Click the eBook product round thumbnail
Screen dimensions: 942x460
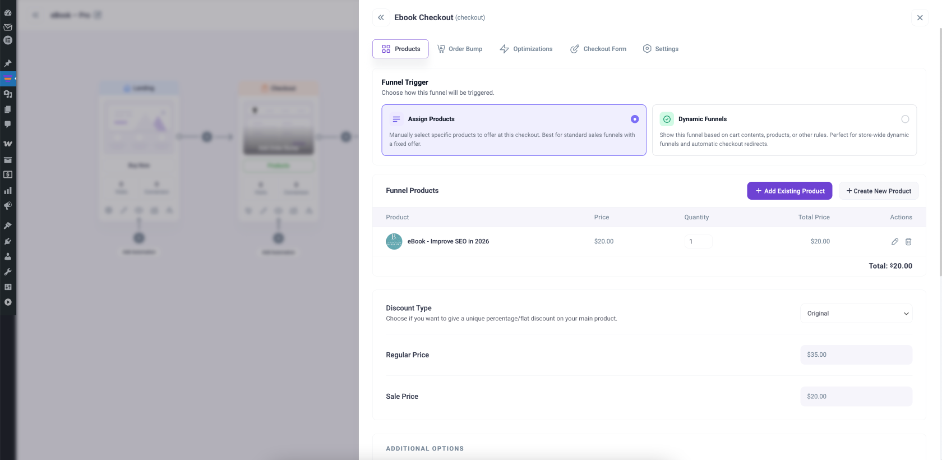pos(394,242)
